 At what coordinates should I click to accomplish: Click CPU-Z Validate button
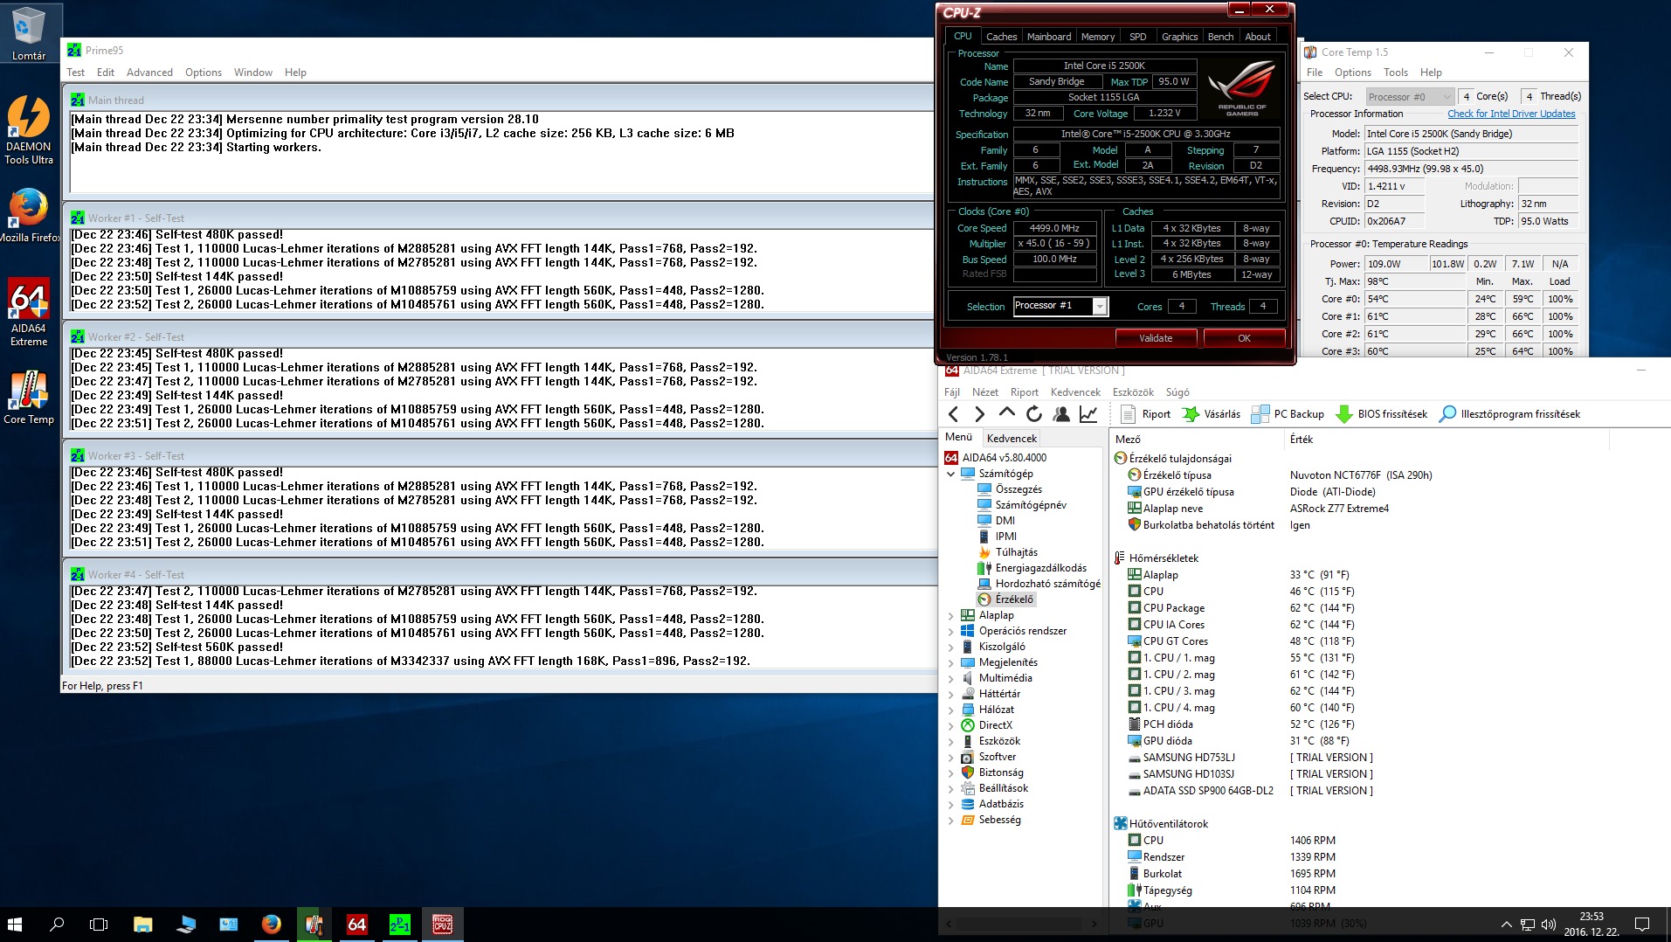(x=1156, y=338)
